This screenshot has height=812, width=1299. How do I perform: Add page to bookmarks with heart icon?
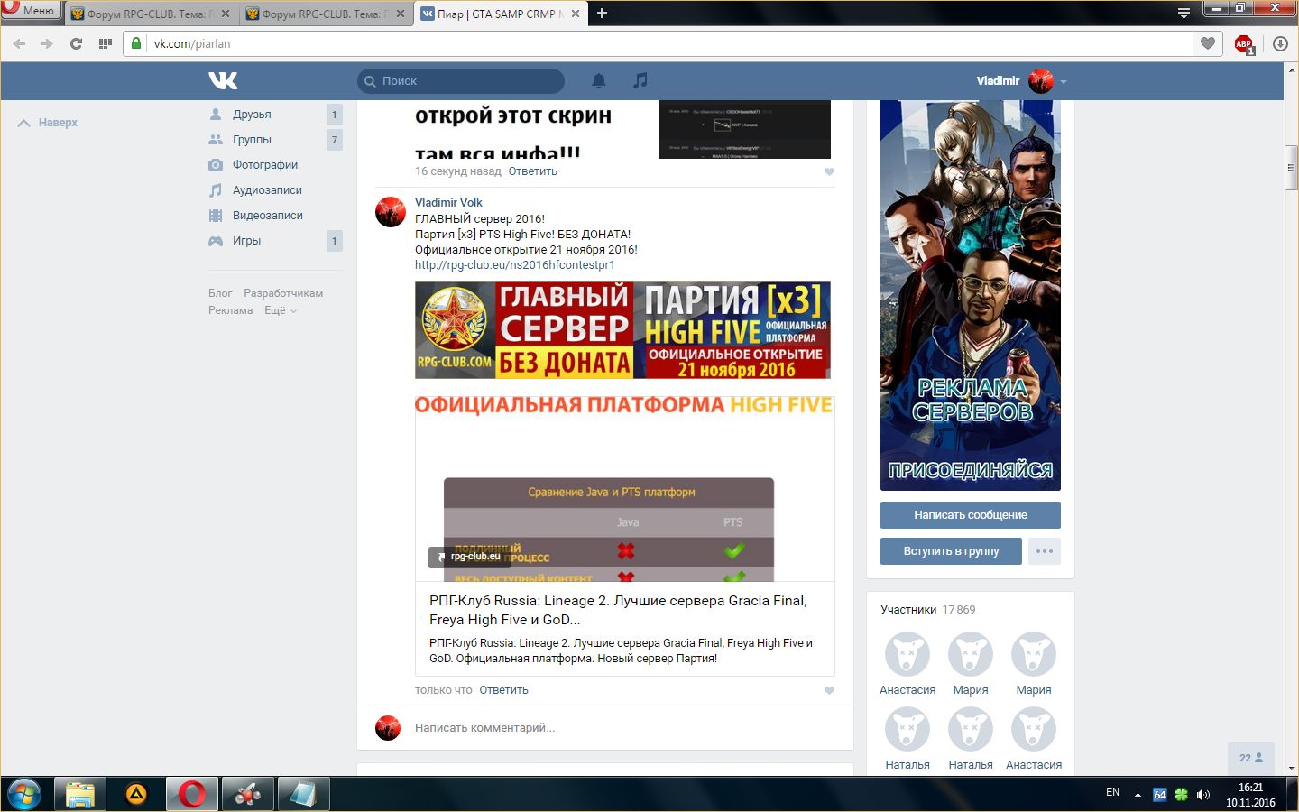1208,43
